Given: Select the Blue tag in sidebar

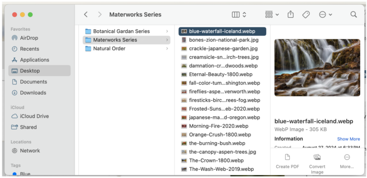Looking at the screenshot, I should point(39,174).
